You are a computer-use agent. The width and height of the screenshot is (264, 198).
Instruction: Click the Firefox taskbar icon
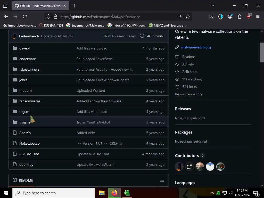click(114, 193)
